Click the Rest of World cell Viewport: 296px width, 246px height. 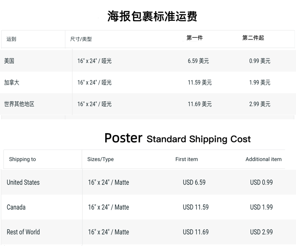coord(23,232)
